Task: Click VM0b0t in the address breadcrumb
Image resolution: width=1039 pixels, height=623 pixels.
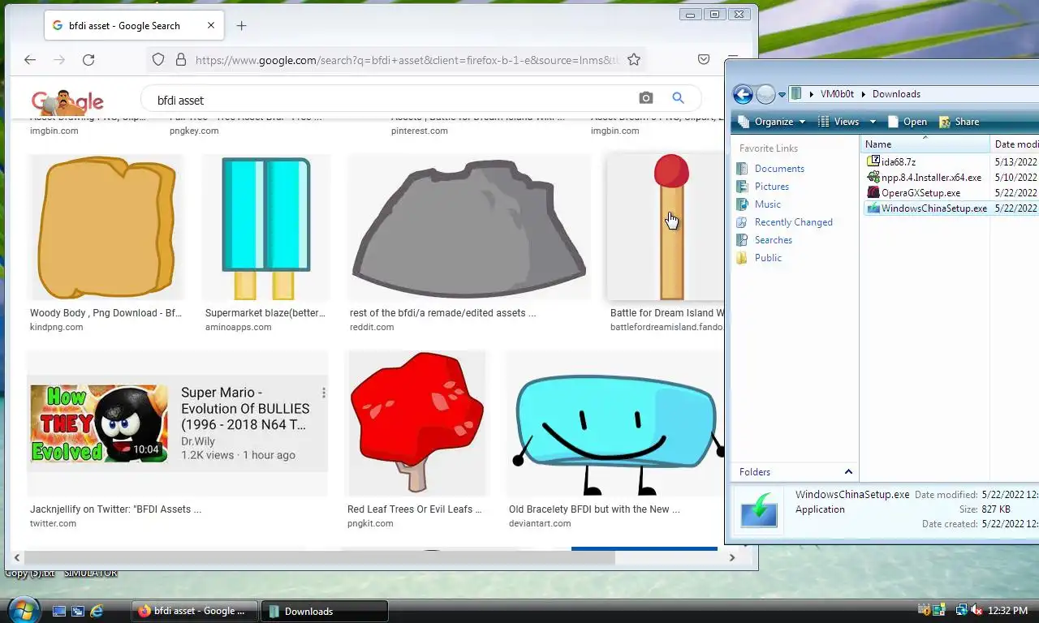Action: [837, 94]
